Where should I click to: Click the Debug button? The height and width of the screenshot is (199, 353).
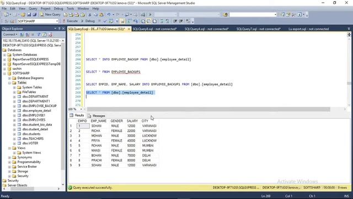point(88,21)
